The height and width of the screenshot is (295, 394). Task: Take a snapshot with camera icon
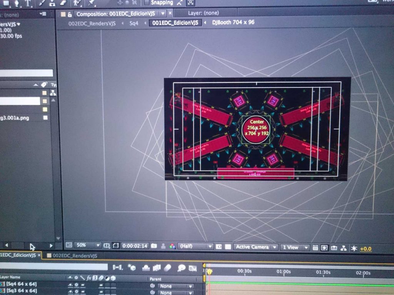(x=154, y=246)
